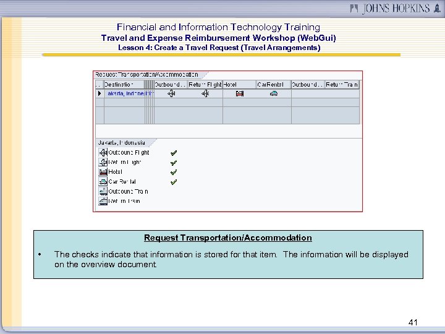Click the Return Train label in list
The height and width of the screenshot is (334, 445).
124,201
